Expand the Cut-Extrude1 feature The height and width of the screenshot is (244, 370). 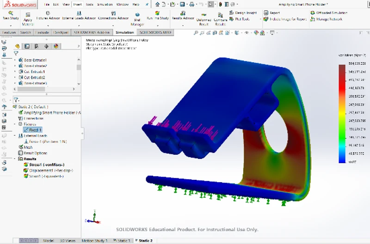pos(15,72)
